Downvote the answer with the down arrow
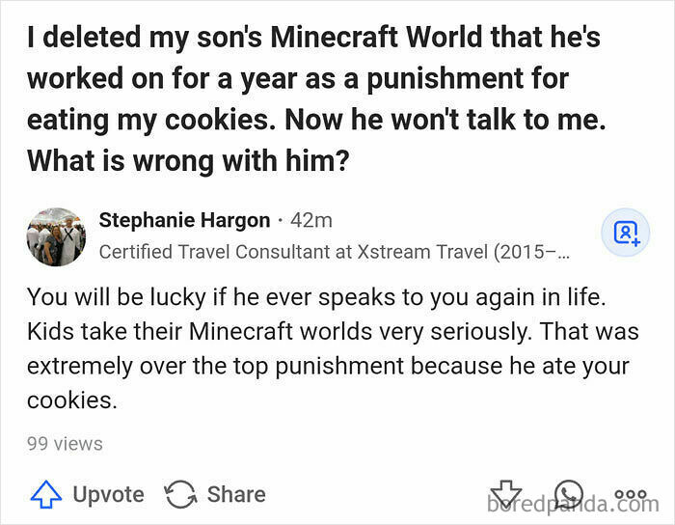Viewport: 675px width, 525px height. (505, 495)
